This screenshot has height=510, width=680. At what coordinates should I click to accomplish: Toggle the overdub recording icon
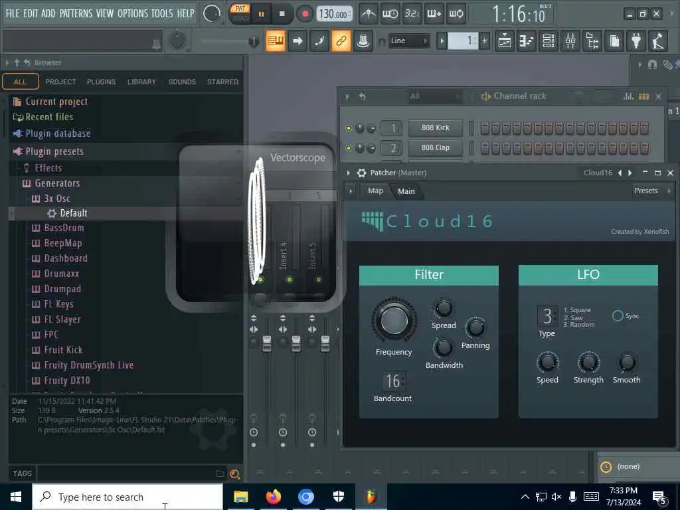click(x=434, y=14)
